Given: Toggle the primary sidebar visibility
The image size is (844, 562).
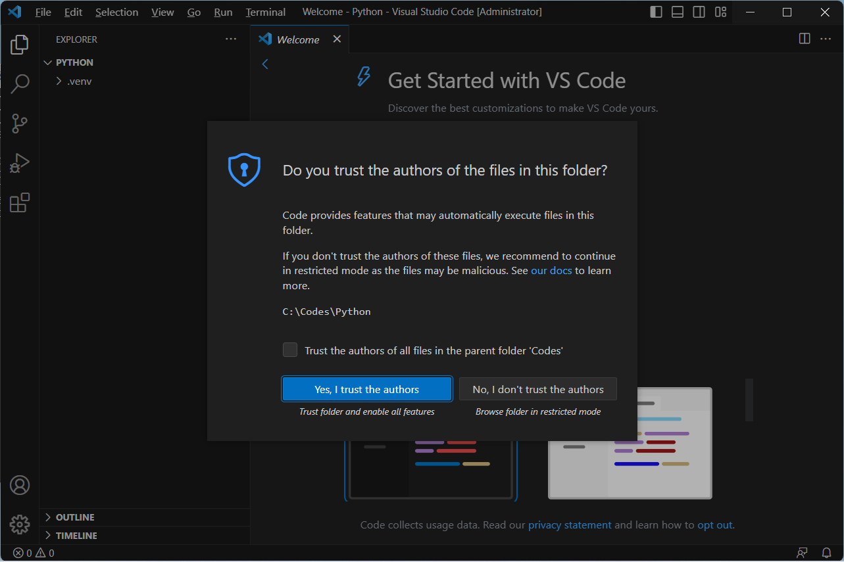Looking at the screenshot, I should [656, 11].
